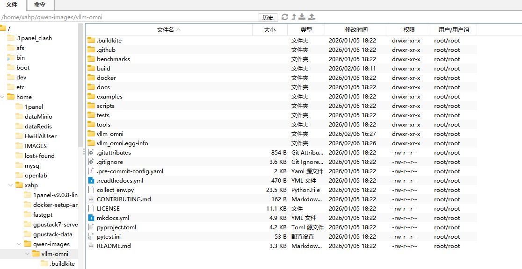Click the path input field

129,17
